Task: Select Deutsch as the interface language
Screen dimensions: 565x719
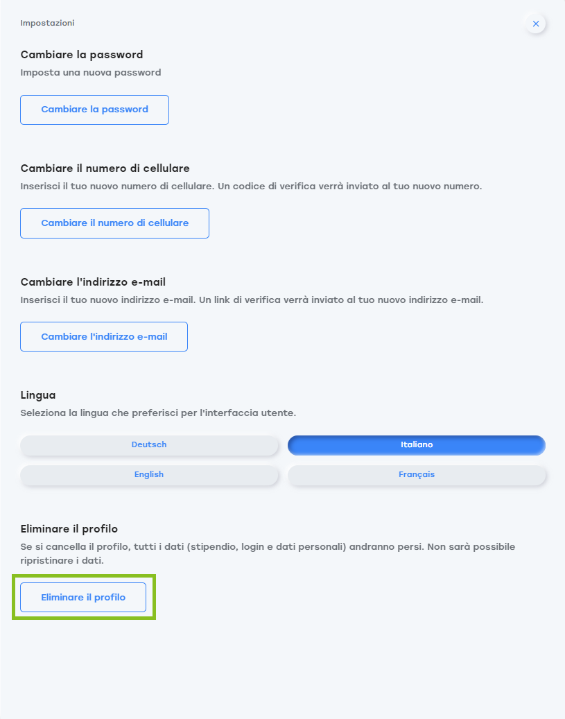Action: click(x=149, y=445)
